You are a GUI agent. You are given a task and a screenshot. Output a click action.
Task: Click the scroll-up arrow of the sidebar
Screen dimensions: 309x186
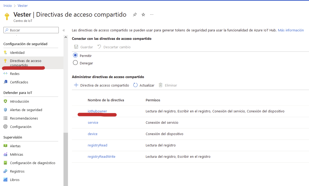click(66, 37)
